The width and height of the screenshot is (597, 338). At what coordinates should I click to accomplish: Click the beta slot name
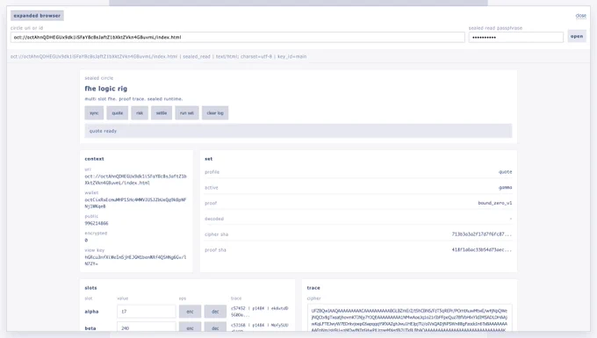(x=90, y=328)
